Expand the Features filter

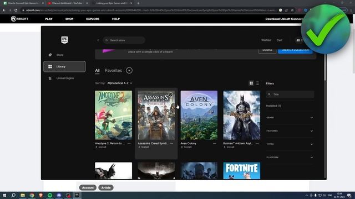tap(290, 131)
